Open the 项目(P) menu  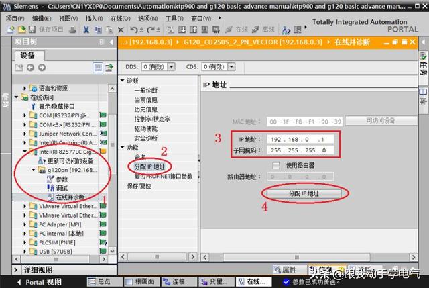click(15, 18)
